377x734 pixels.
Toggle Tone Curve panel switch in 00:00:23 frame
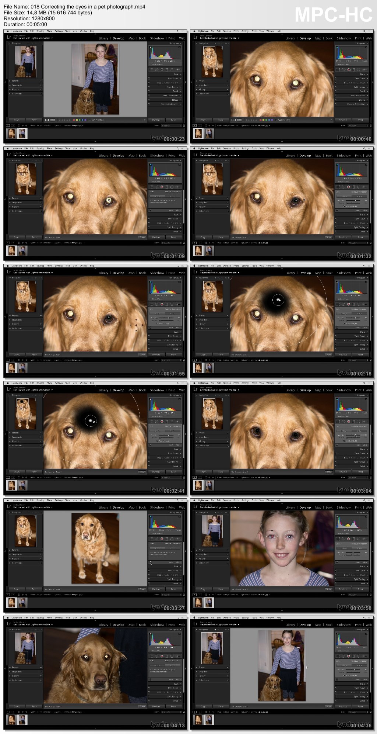(x=149, y=79)
